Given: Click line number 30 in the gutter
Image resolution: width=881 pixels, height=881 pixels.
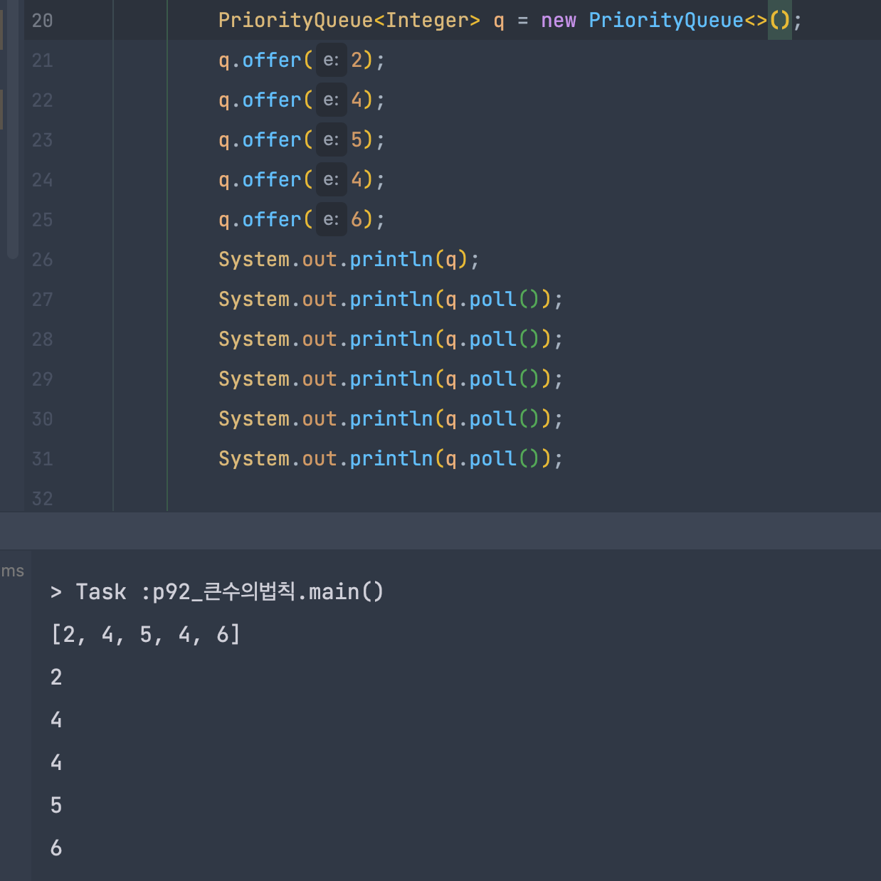Looking at the screenshot, I should 42,419.
